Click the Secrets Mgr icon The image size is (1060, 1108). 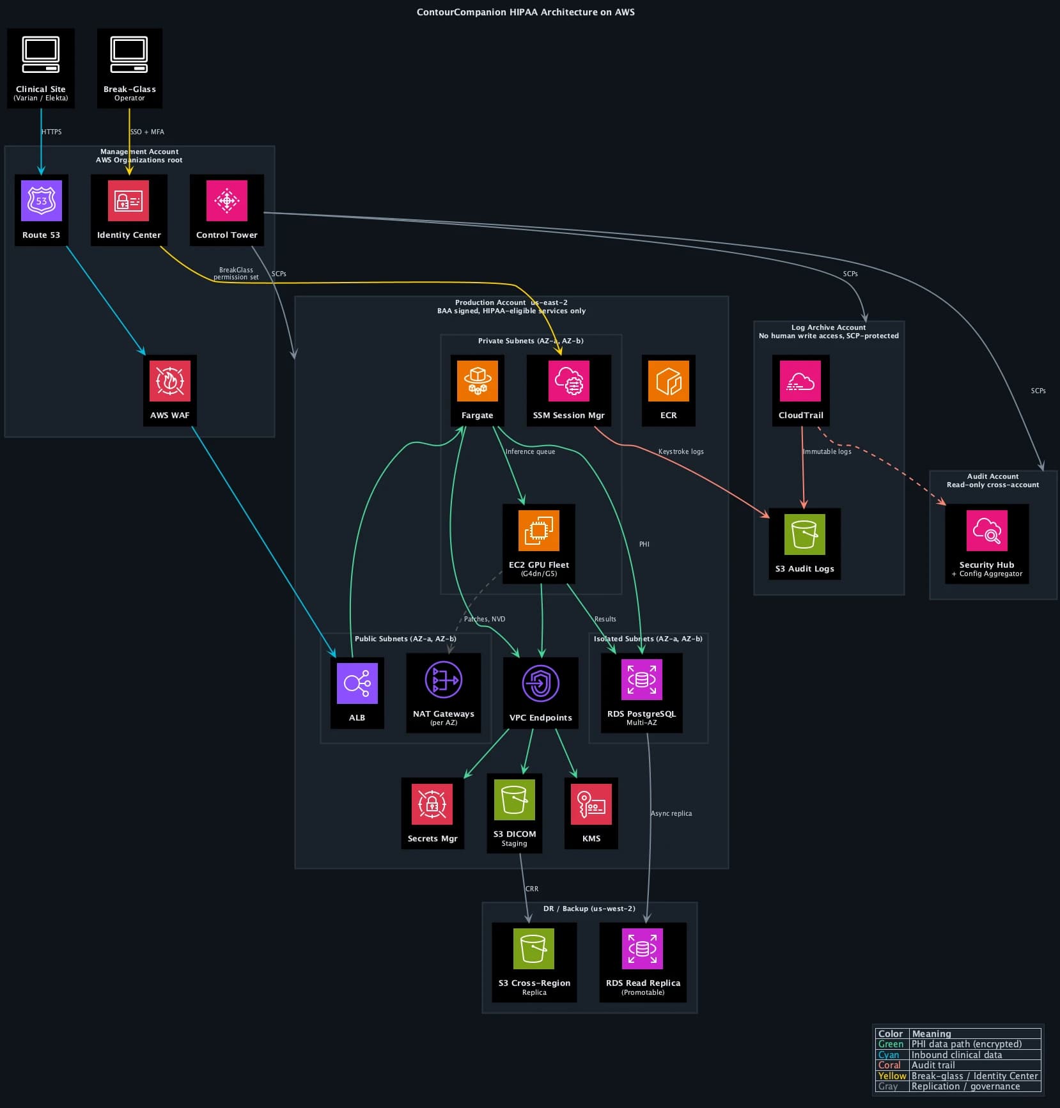click(x=432, y=804)
